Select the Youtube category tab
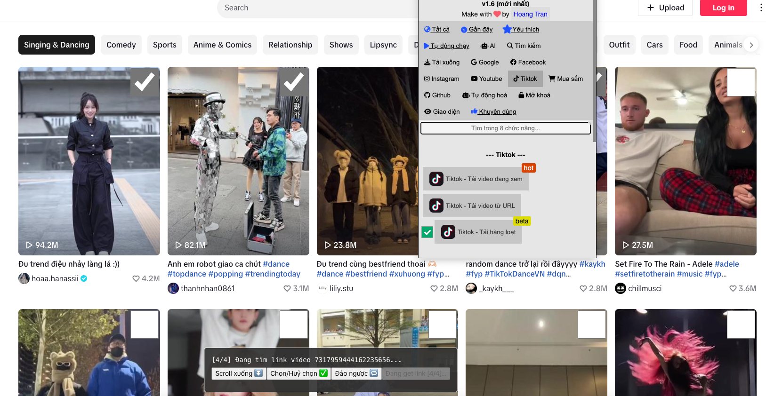This screenshot has height=396, width=766. [x=486, y=79]
